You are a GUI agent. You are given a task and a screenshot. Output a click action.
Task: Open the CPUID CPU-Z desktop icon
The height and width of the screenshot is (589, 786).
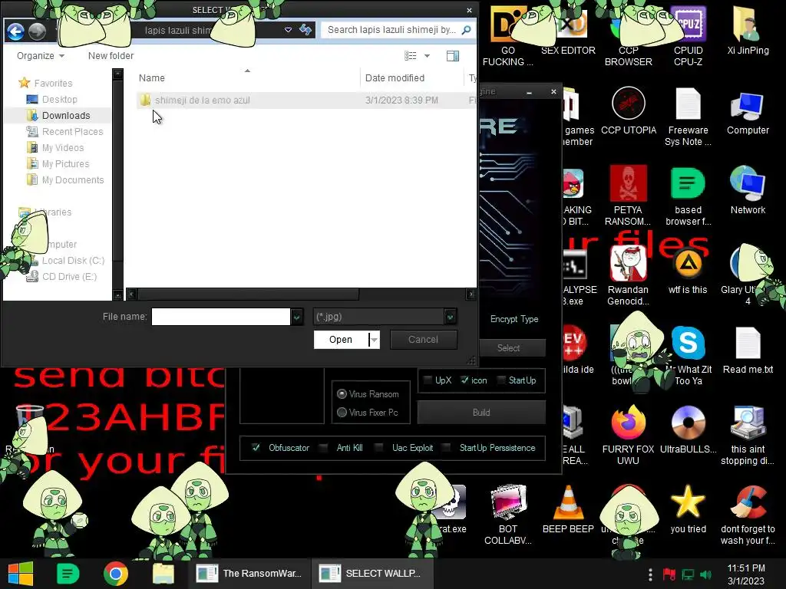point(688,38)
